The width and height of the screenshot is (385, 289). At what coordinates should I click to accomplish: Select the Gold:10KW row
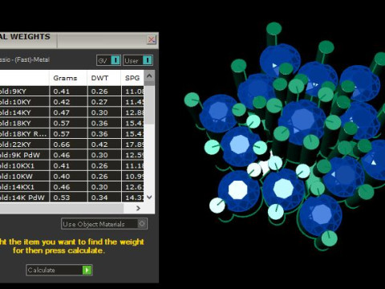click(71, 176)
